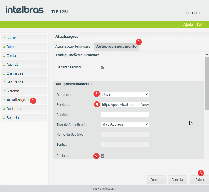209x192 pixels.
Task: Open the Ajuda link
Action: [x=188, y=25]
